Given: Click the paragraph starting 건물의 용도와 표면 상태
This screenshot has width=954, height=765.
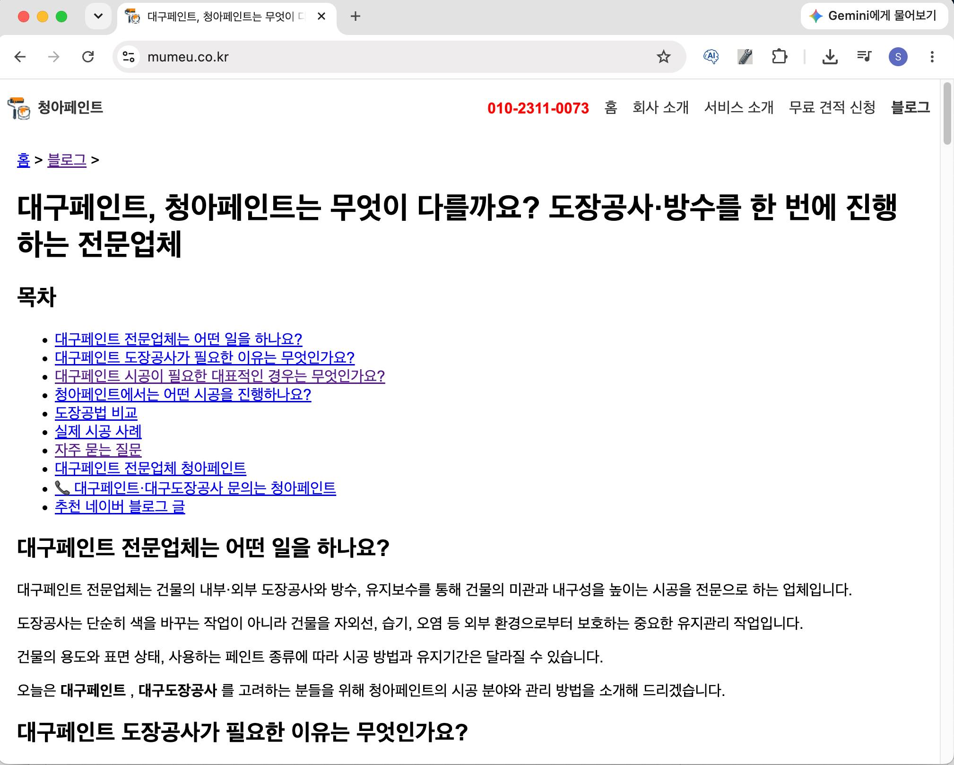Looking at the screenshot, I should coord(310,657).
